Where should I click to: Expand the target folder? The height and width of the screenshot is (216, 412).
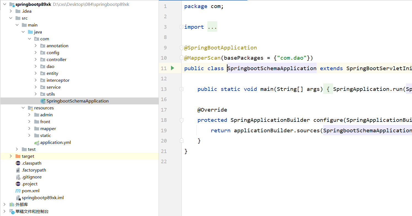11,156
